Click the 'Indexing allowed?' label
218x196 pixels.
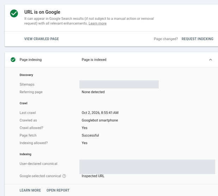click(x=34, y=143)
